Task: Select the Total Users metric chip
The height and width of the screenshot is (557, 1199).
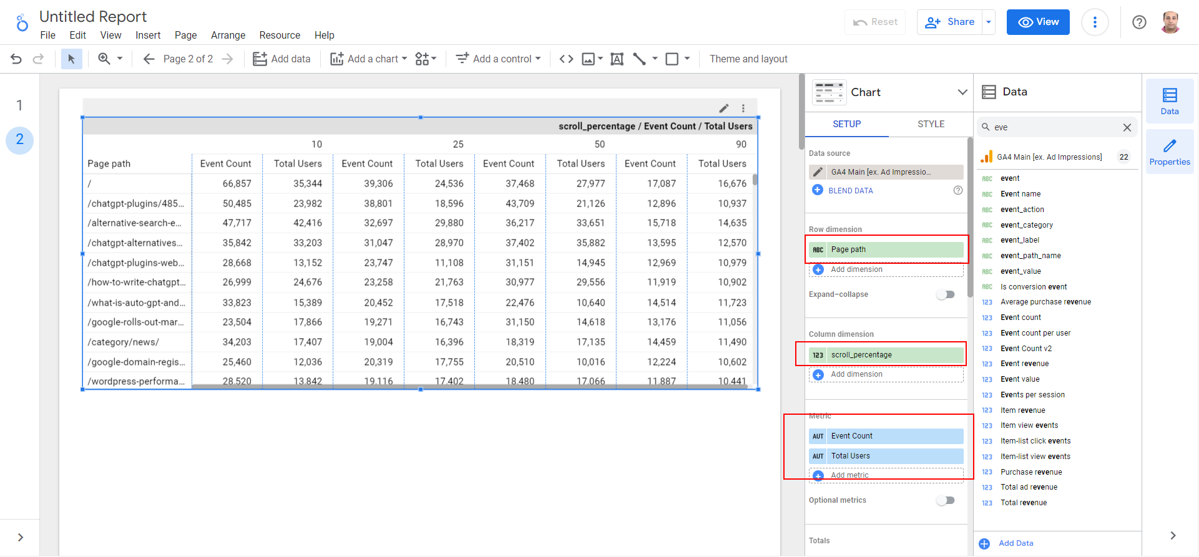Action: (886, 456)
